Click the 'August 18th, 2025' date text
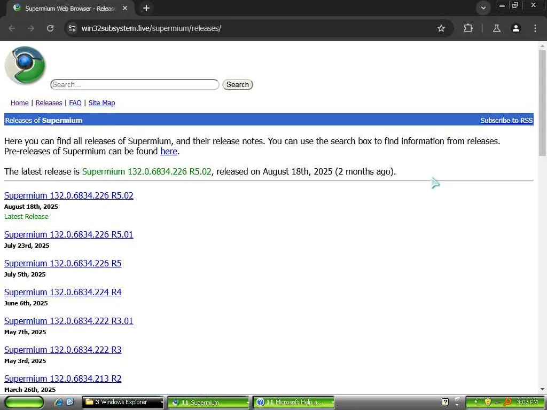The width and height of the screenshot is (547, 410). click(31, 207)
